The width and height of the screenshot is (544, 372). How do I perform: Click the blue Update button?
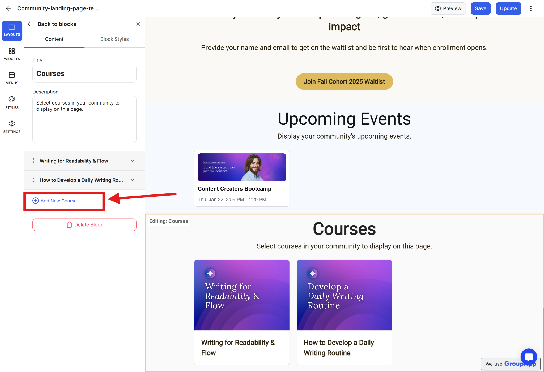(x=508, y=8)
